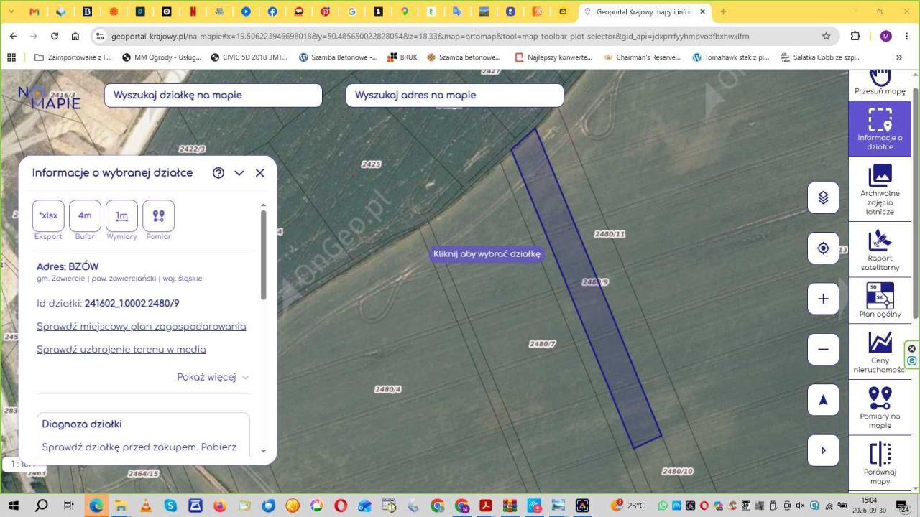Focus the Wyszukaj adres na mapie field
The height and width of the screenshot is (517, 920).
click(x=455, y=96)
